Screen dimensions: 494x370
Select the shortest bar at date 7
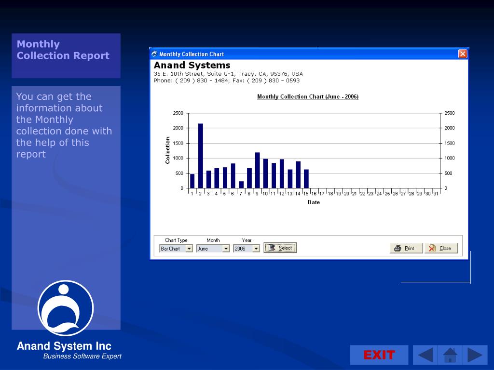pos(241,185)
